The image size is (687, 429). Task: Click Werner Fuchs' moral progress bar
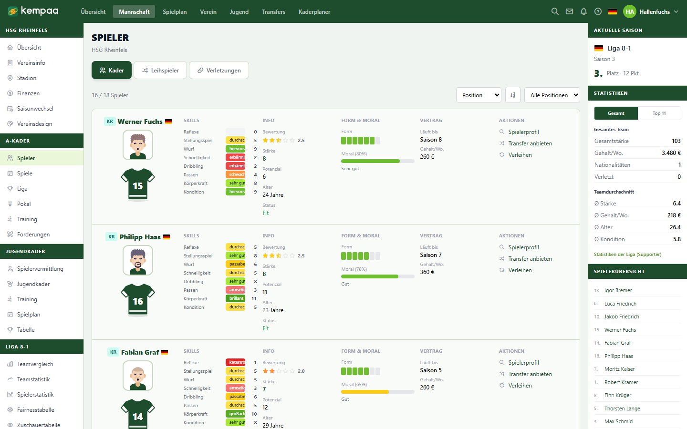[378, 161]
